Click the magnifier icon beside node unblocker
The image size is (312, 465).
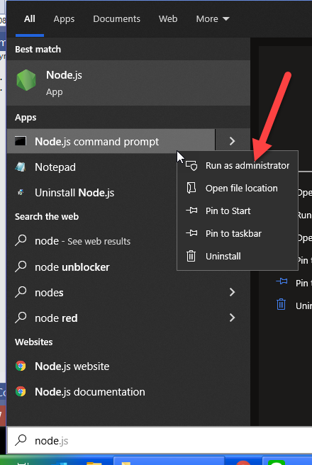tap(21, 267)
